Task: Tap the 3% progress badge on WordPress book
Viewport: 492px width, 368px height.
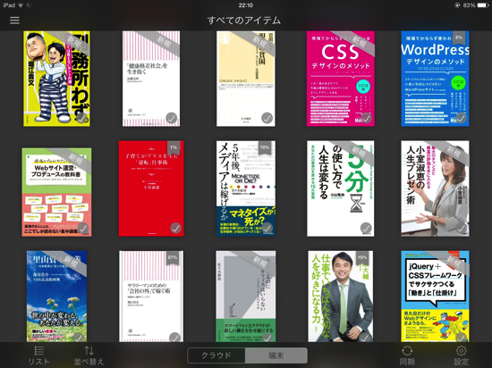Action: [458, 38]
